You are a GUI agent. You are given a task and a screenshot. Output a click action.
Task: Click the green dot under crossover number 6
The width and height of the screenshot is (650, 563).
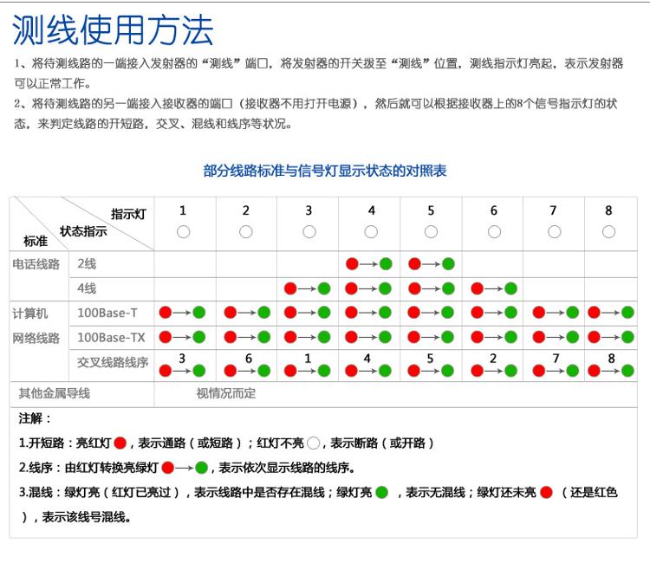[264, 371]
